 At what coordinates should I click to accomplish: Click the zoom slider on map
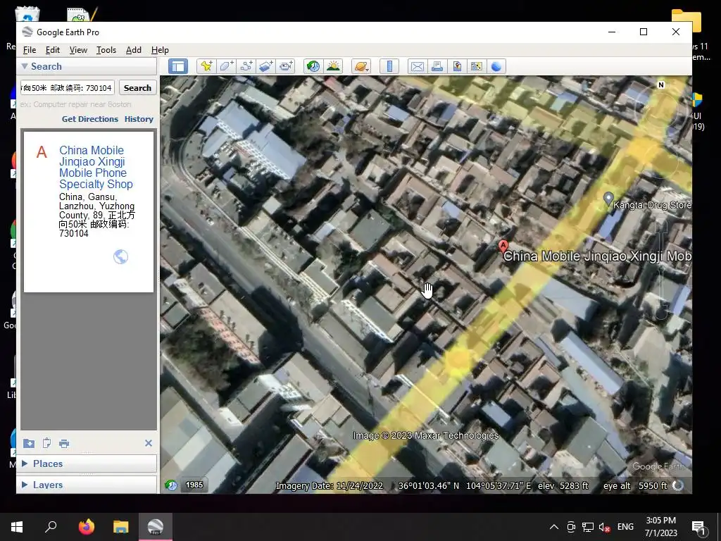click(x=662, y=270)
